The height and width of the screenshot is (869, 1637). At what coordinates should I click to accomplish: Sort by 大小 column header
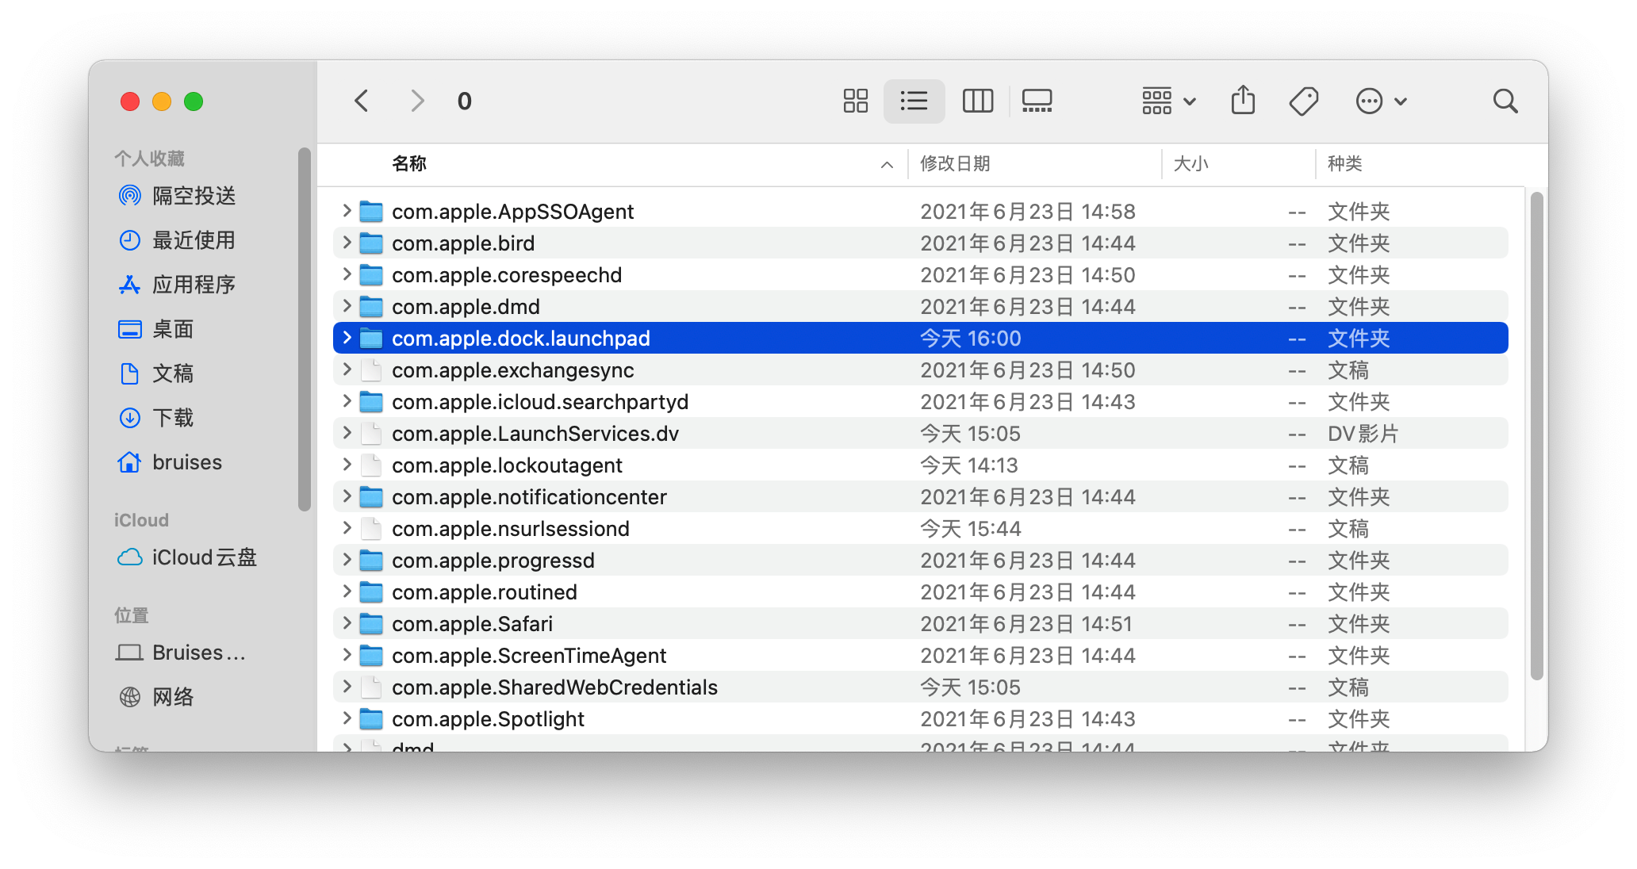pyautogui.click(x=1190, y=163)
